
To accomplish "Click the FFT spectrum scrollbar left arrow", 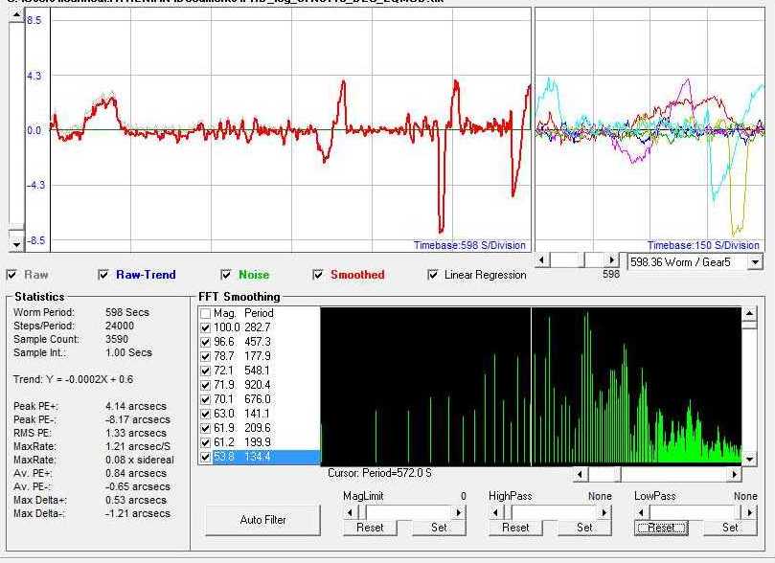I will [x=580, y=475].
